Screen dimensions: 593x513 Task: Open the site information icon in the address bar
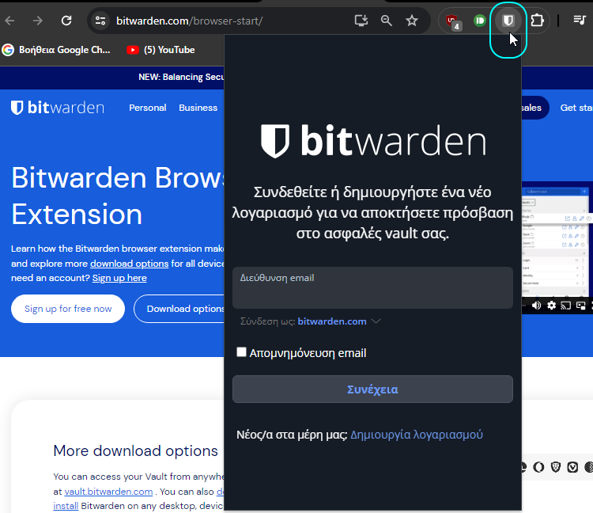click(100, 21)
